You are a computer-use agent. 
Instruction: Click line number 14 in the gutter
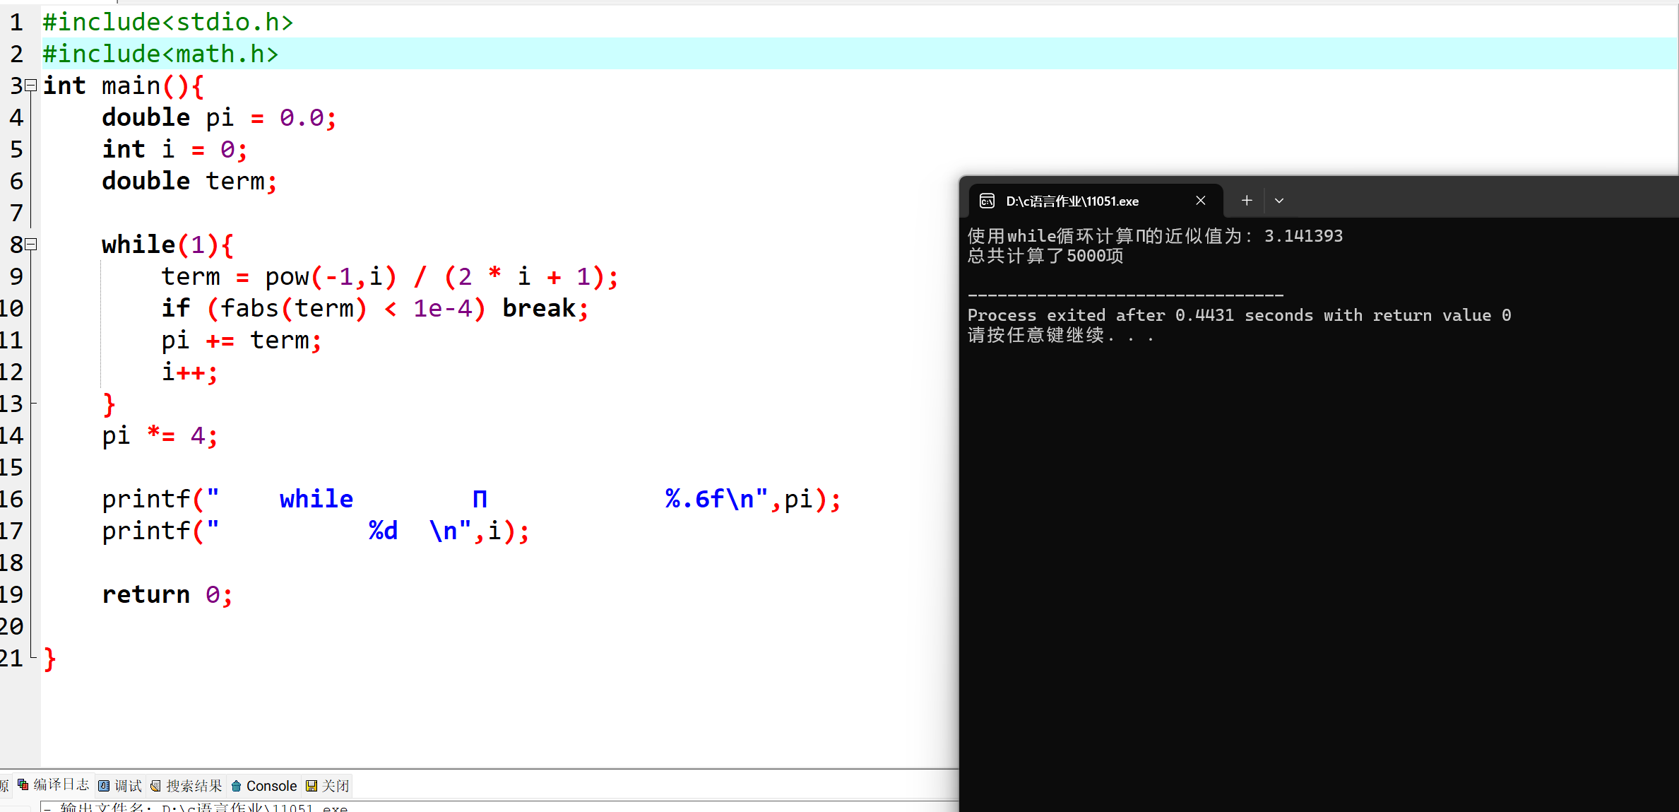pos(12,435)
